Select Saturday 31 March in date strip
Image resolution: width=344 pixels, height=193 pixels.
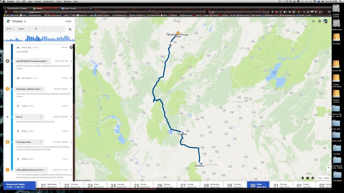click(281, 186)
